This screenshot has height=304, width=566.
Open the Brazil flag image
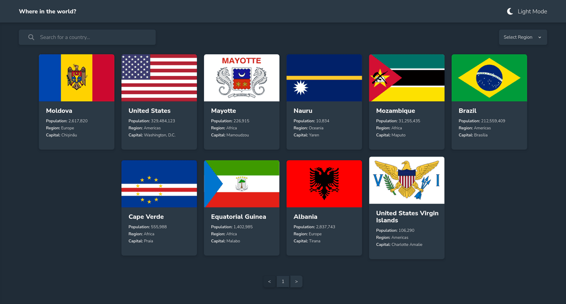[x=489, y=78]
